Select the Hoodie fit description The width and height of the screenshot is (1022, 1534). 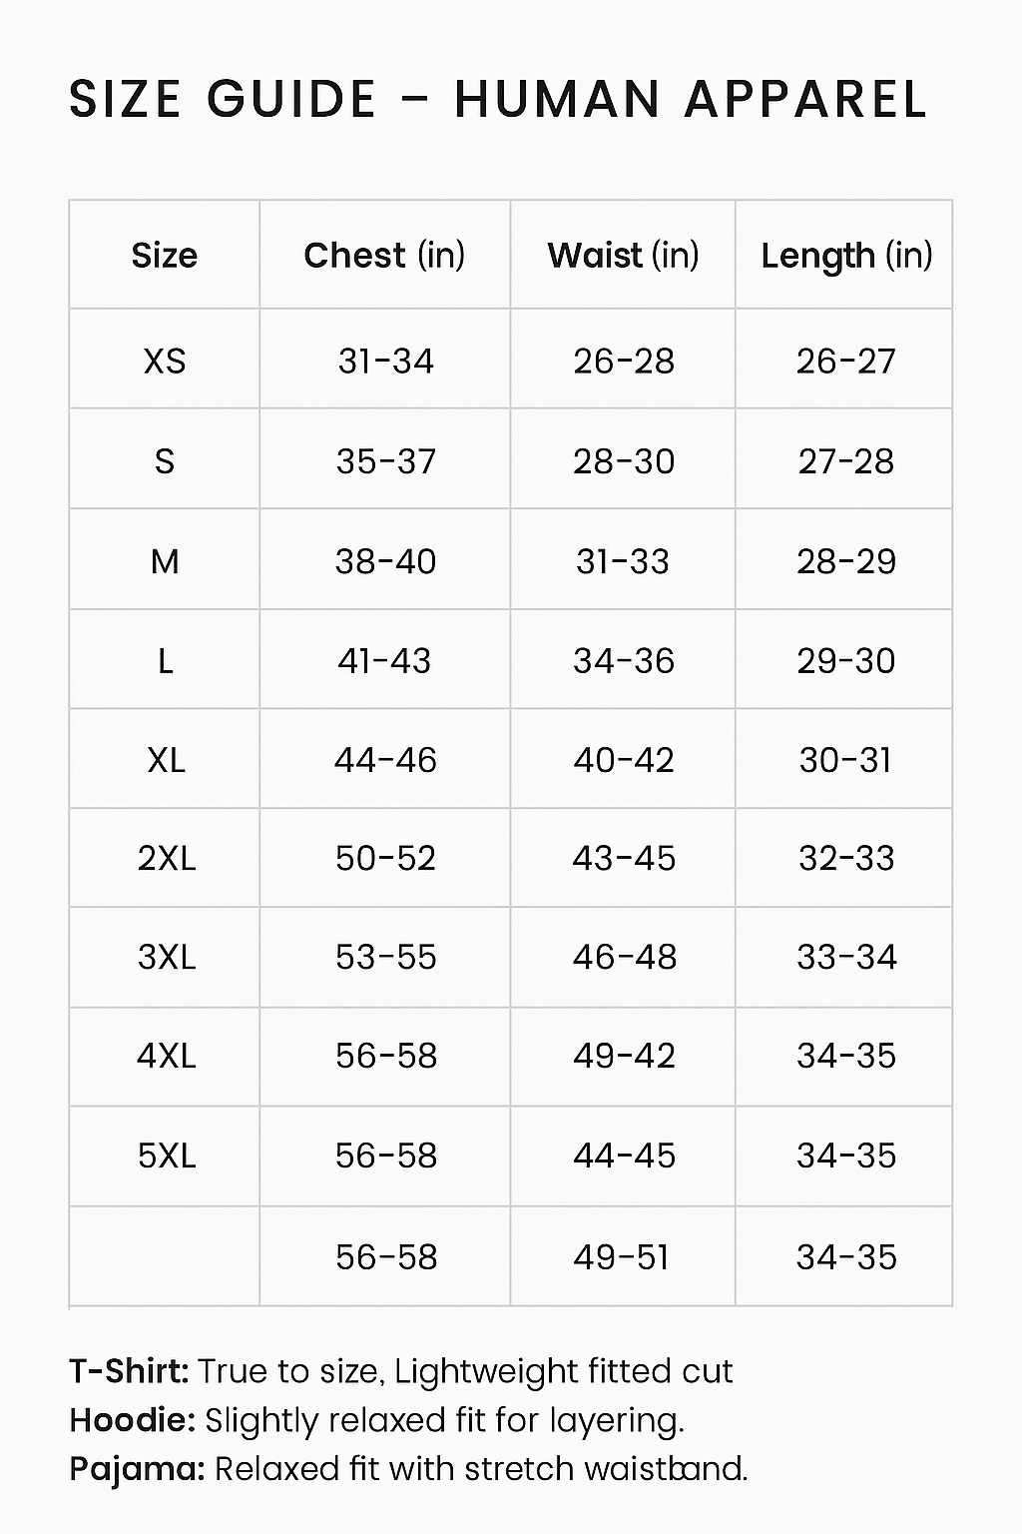pyautogui.click(x=377, y=1420)
